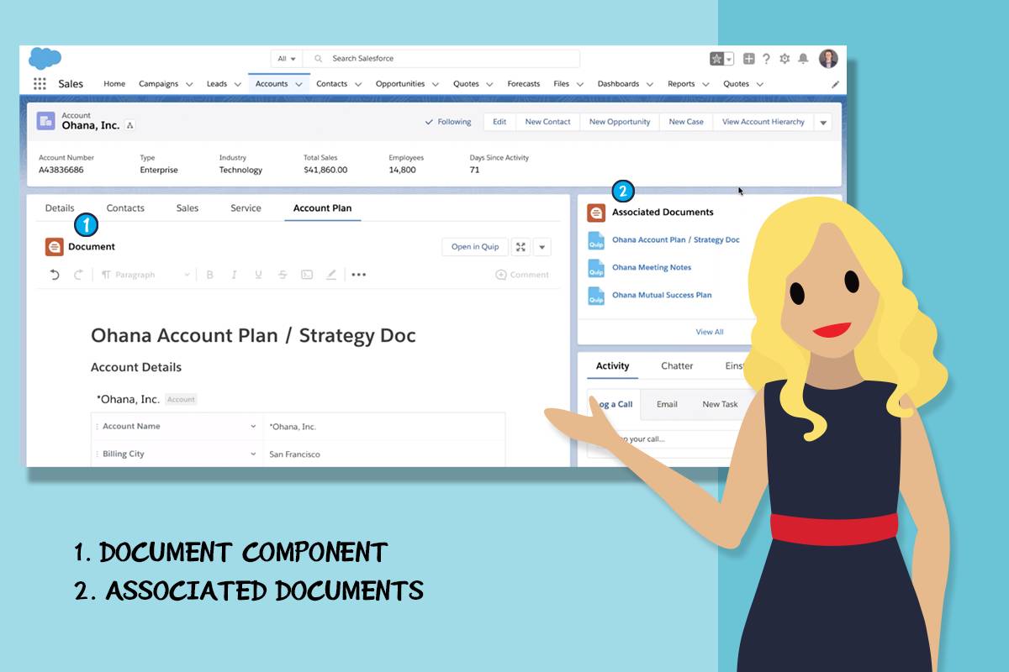Viewport: 1009px width, 672px height.
Task: Click the New Contact button
Action: [x=547, y=122]
